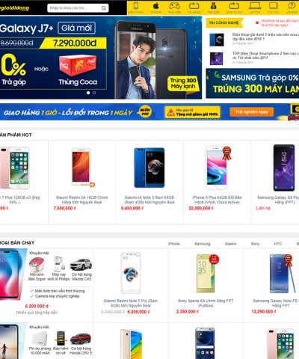Image resolution: width=299 pixels, height=359 pixels.
Task: Click the magnifier search icon
Action: [104, 8]
